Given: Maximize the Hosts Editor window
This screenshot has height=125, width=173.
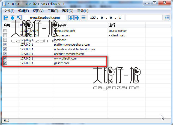Looking at the screenshot, I should (x=154, y=3).
